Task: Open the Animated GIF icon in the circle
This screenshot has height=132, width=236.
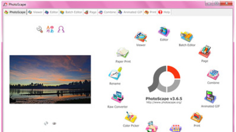Action: coord(210,97)
